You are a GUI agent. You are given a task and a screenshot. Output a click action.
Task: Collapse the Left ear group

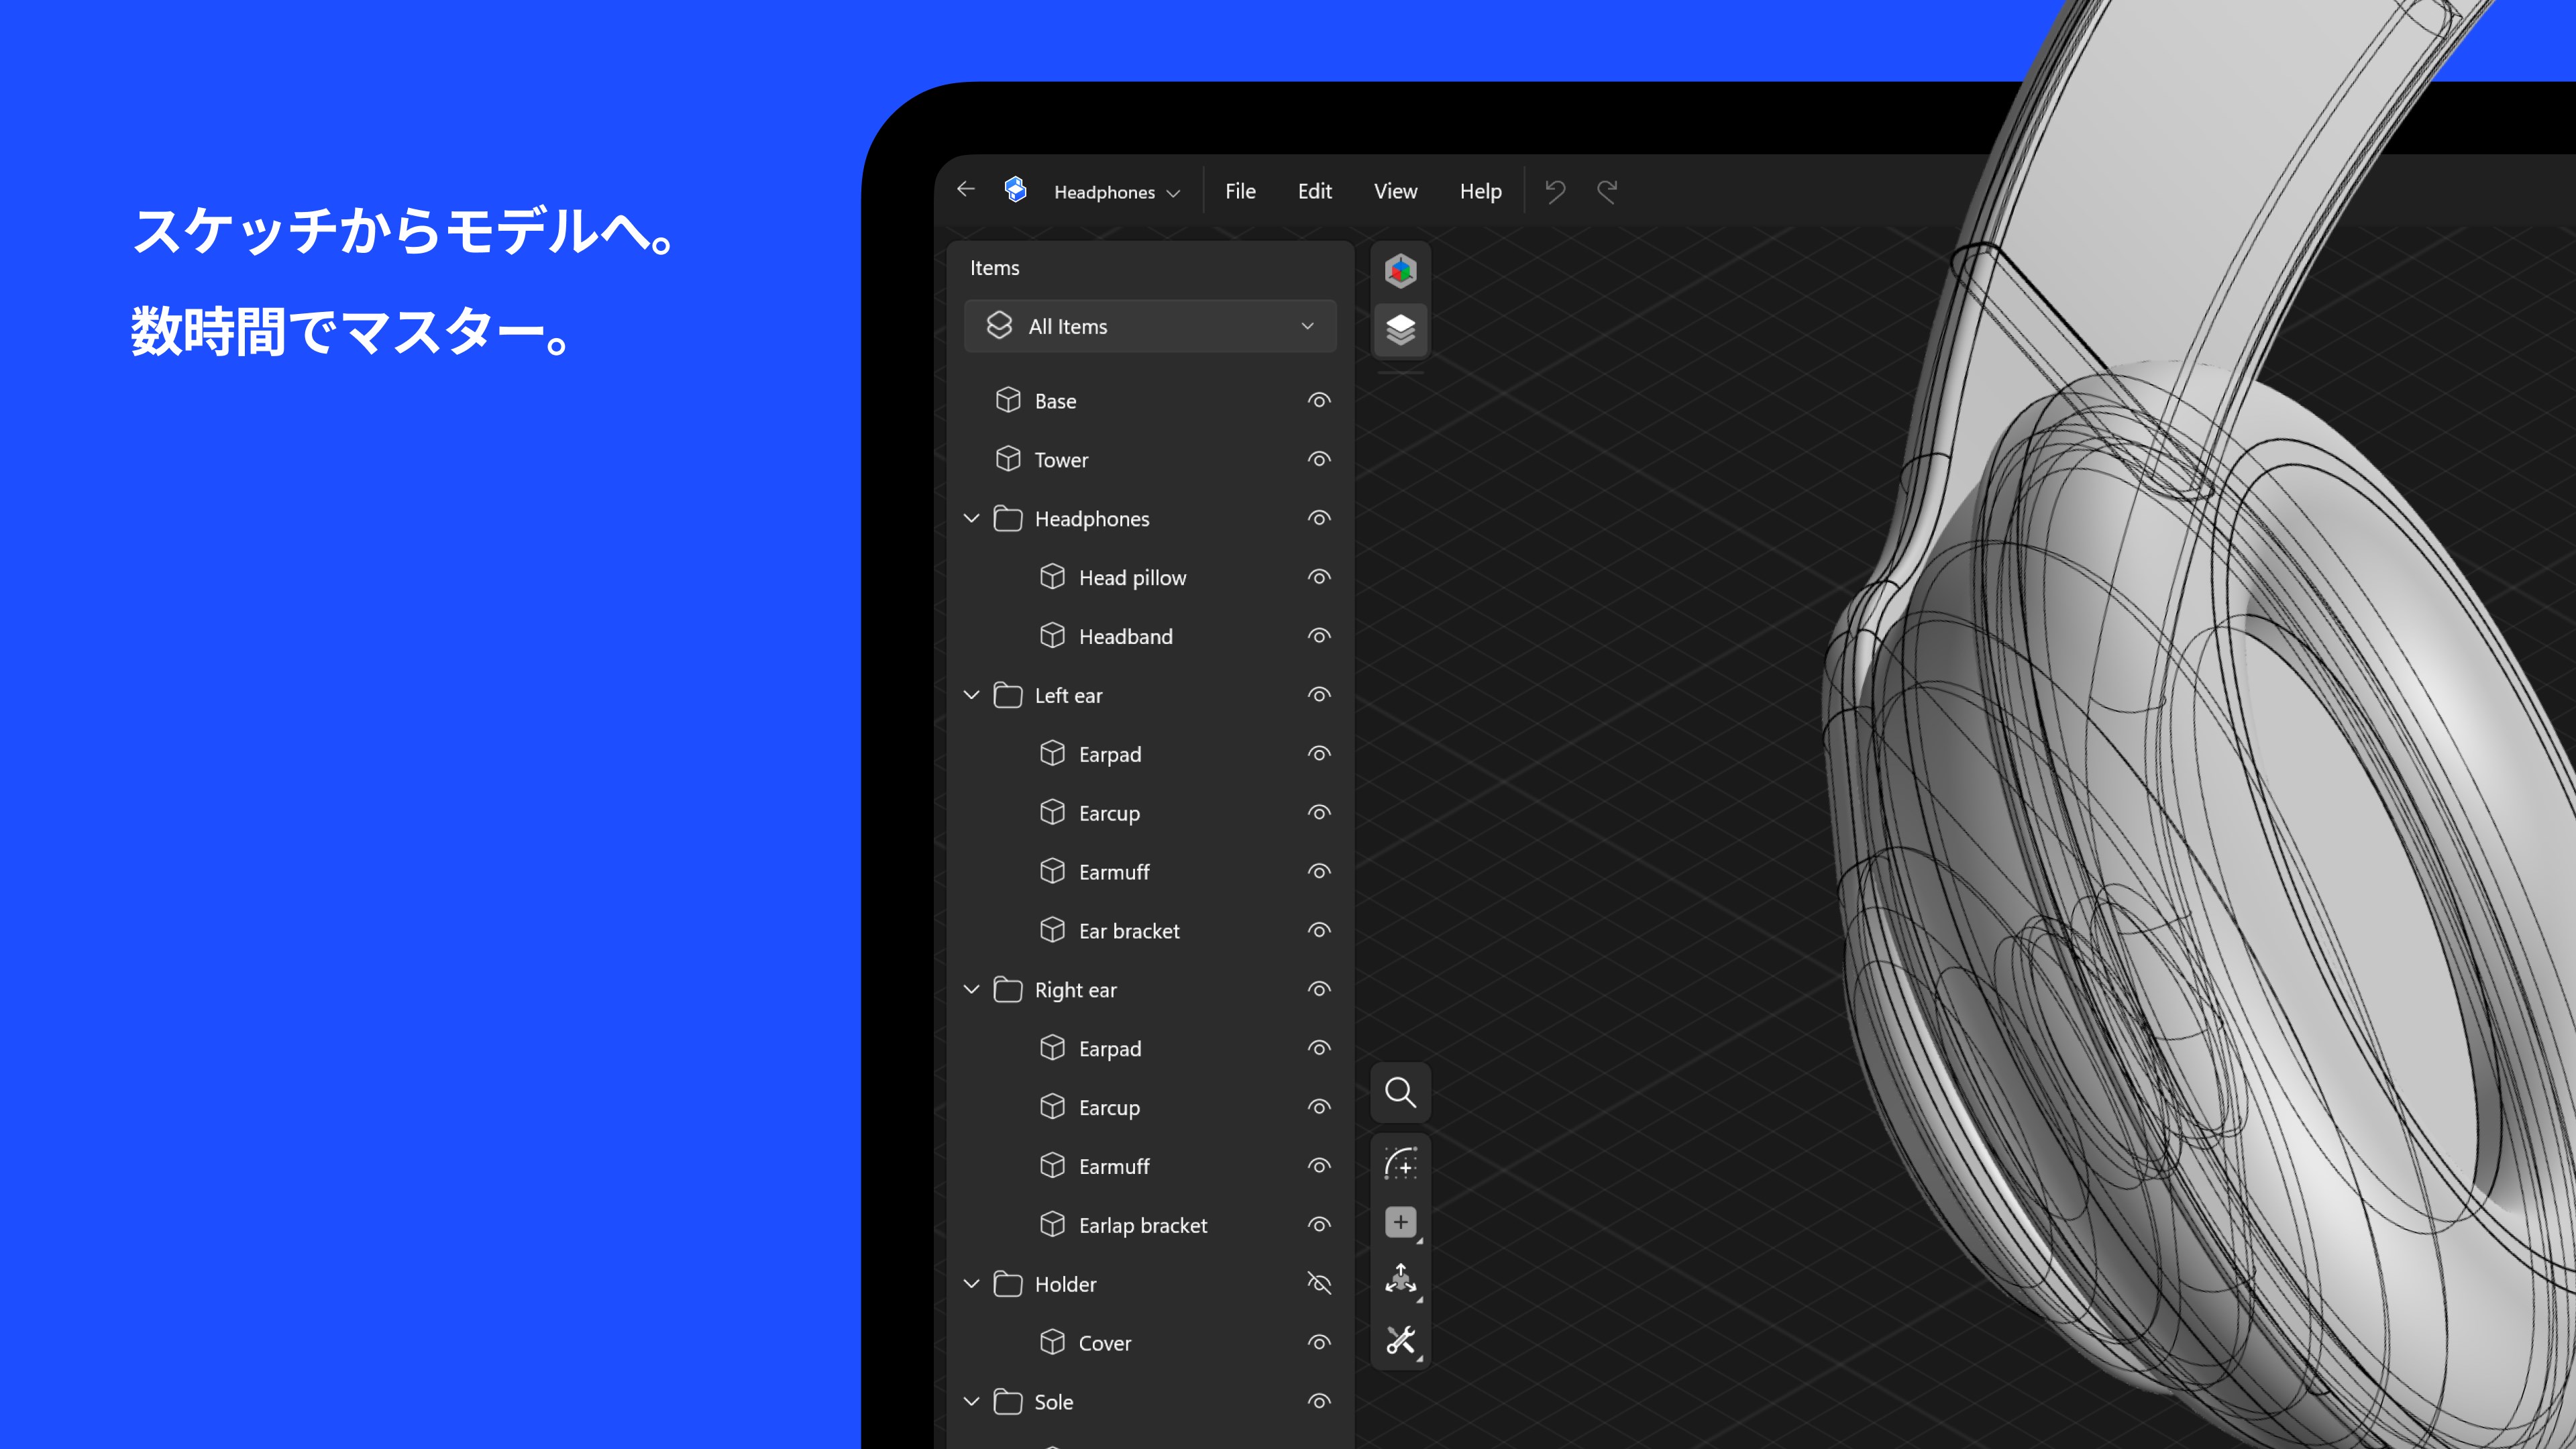coord(971,694)
